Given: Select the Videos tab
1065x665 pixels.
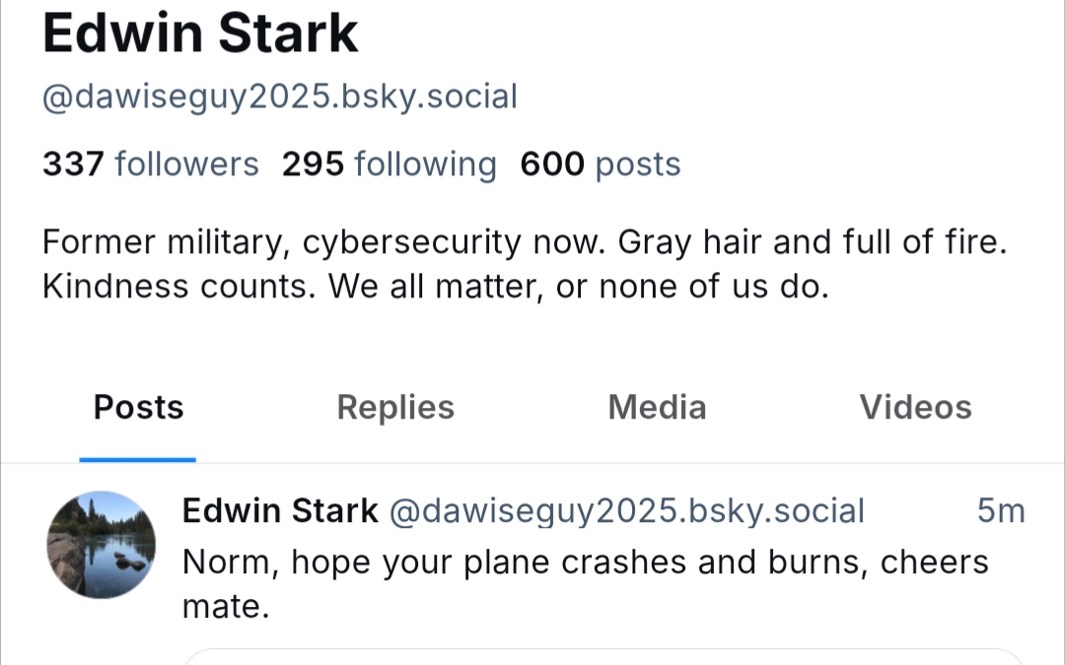Looking at the screenshot, I should (x=915, y=407).
